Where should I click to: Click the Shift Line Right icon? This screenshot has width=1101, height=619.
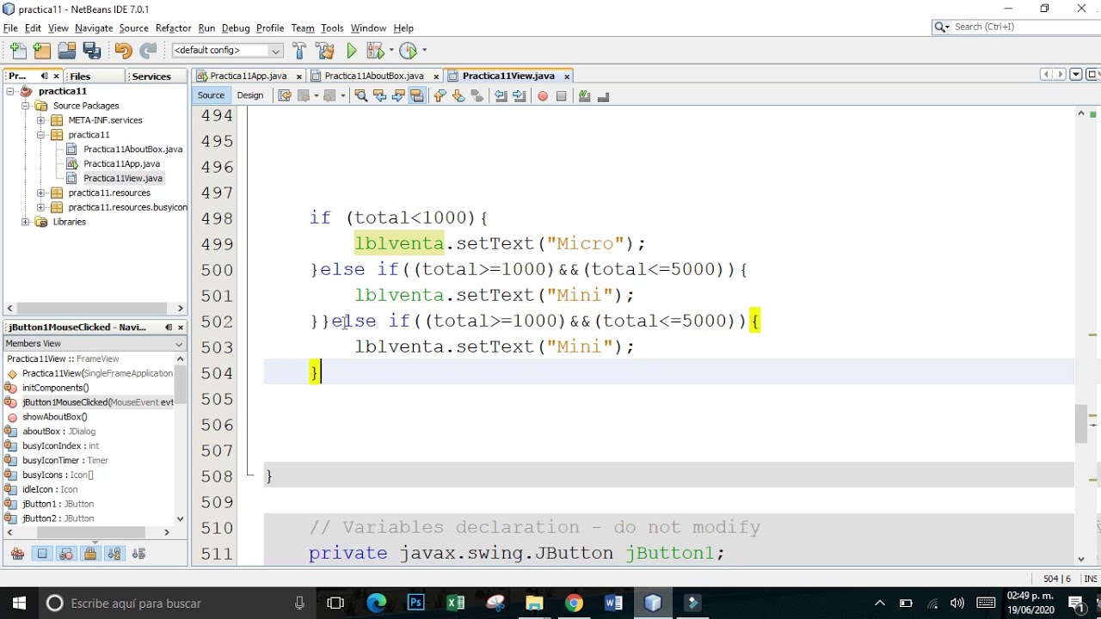pos(520,96)
